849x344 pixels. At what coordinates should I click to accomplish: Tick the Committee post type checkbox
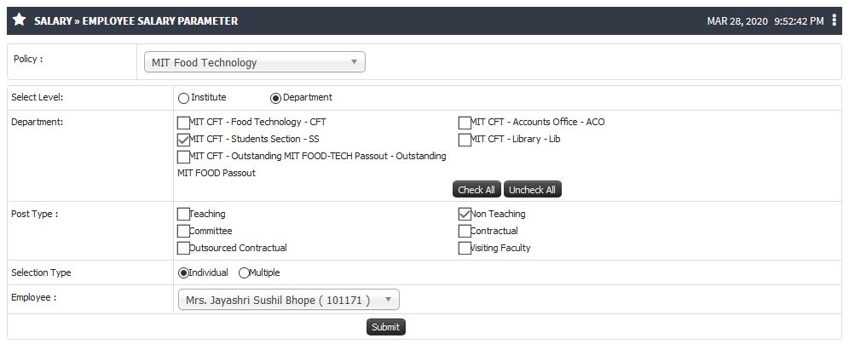183,232
